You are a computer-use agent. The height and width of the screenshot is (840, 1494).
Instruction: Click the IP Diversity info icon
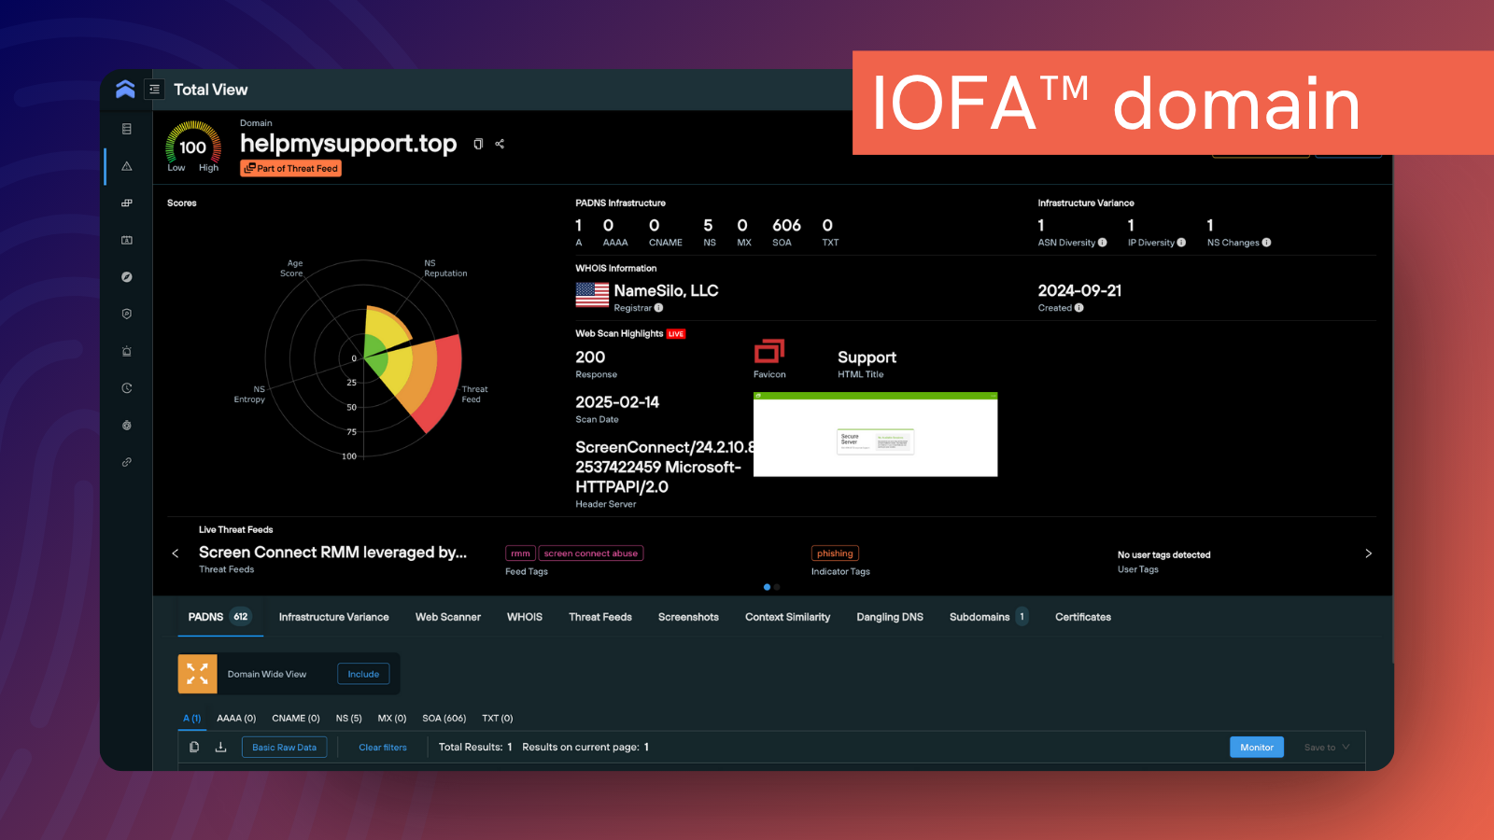[1181, 243]
